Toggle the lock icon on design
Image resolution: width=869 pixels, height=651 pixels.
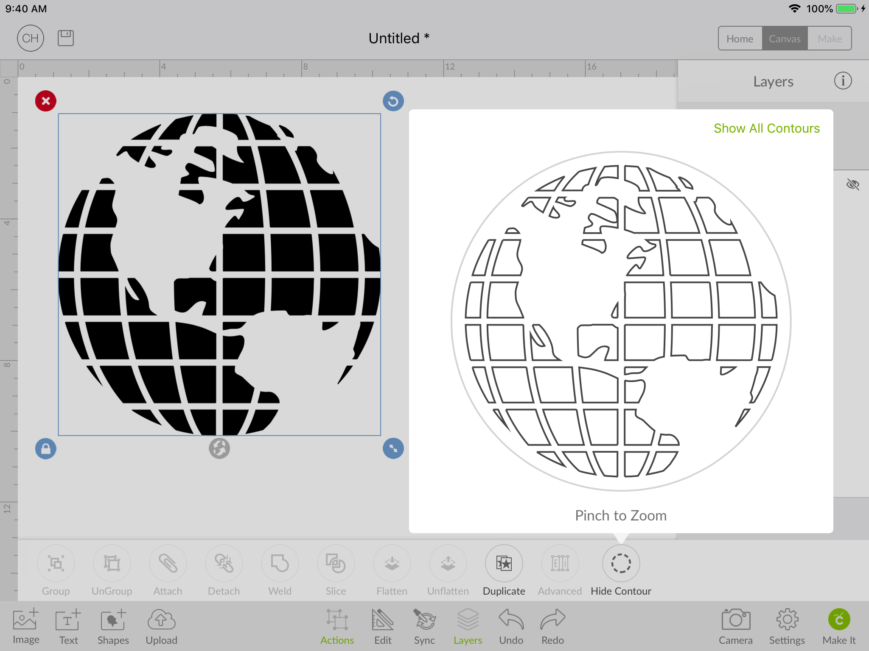[x=45, y=448]
